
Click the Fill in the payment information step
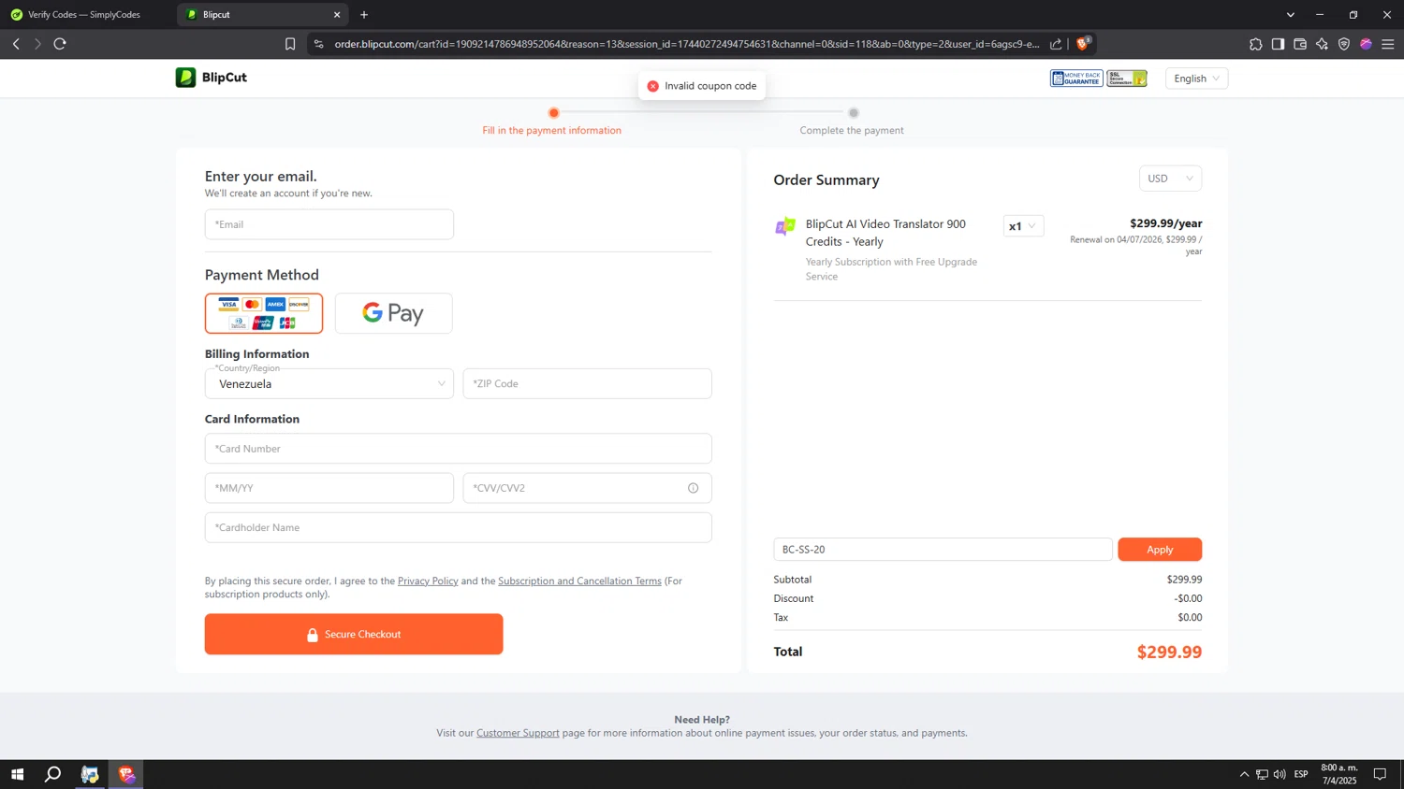coord(552,130)
